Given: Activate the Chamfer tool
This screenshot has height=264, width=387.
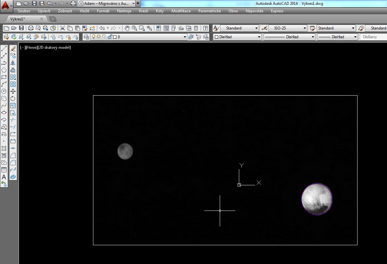Looking at the screenshot, I should [x=13, y=155].
